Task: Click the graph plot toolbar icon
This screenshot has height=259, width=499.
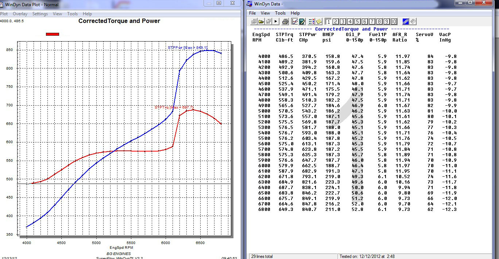Action: click(294, 21)
